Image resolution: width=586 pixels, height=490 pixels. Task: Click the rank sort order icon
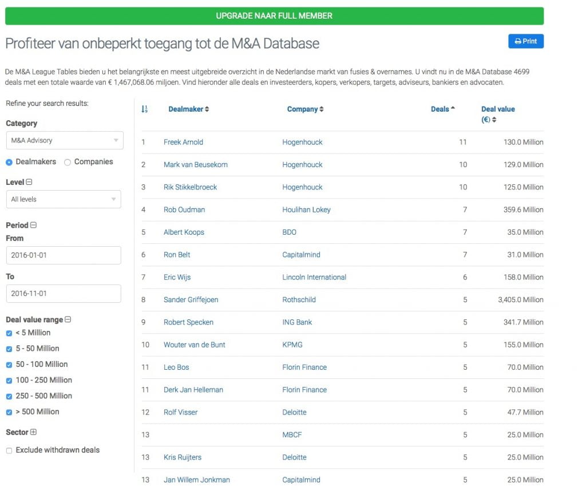click(144, 109)
